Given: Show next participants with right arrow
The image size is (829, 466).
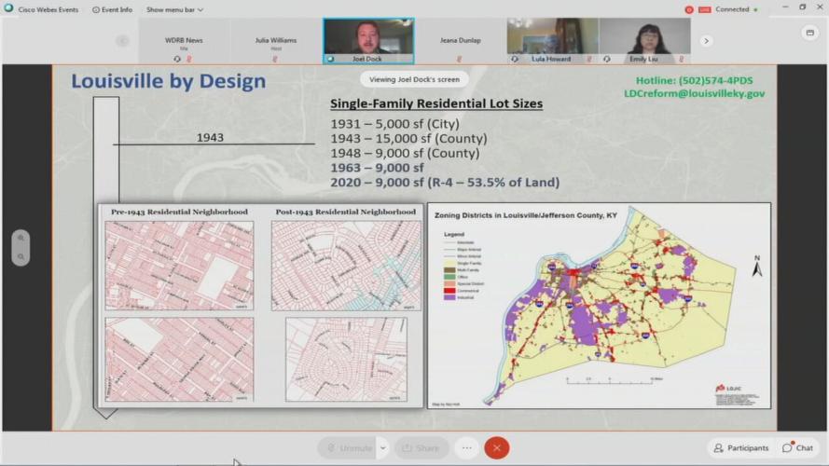Looking at the screenshot, I should coord(706,41).
